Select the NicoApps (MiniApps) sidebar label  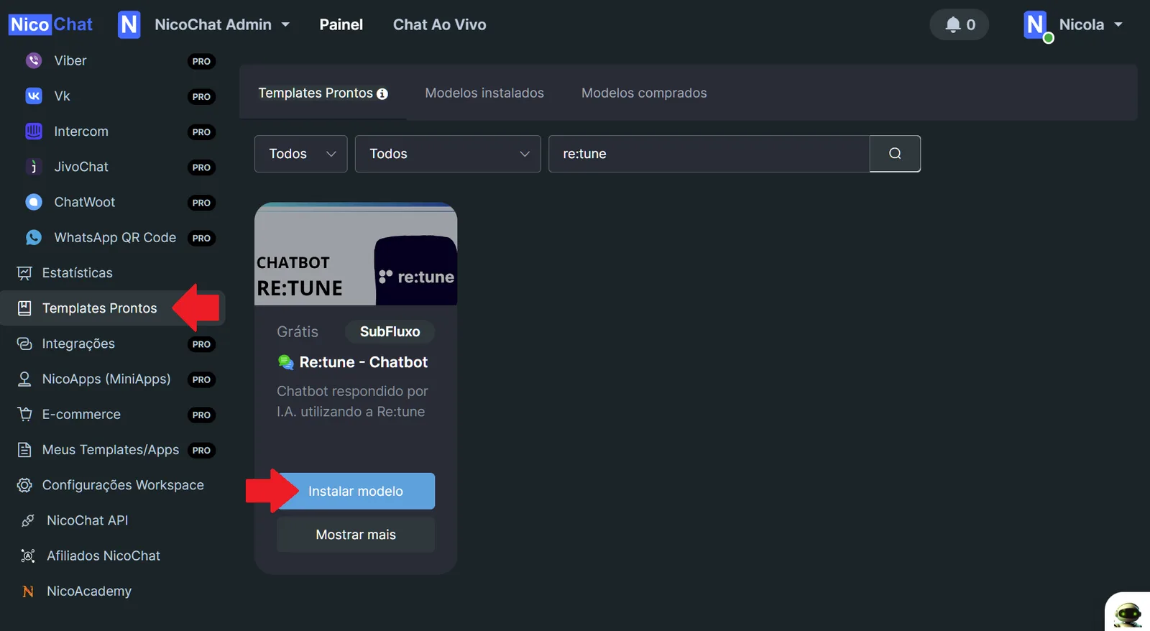106,379
